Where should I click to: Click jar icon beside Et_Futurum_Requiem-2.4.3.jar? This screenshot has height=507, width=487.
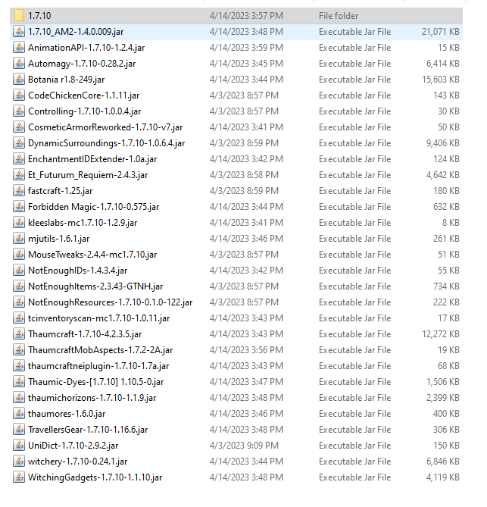click(19, 175)
